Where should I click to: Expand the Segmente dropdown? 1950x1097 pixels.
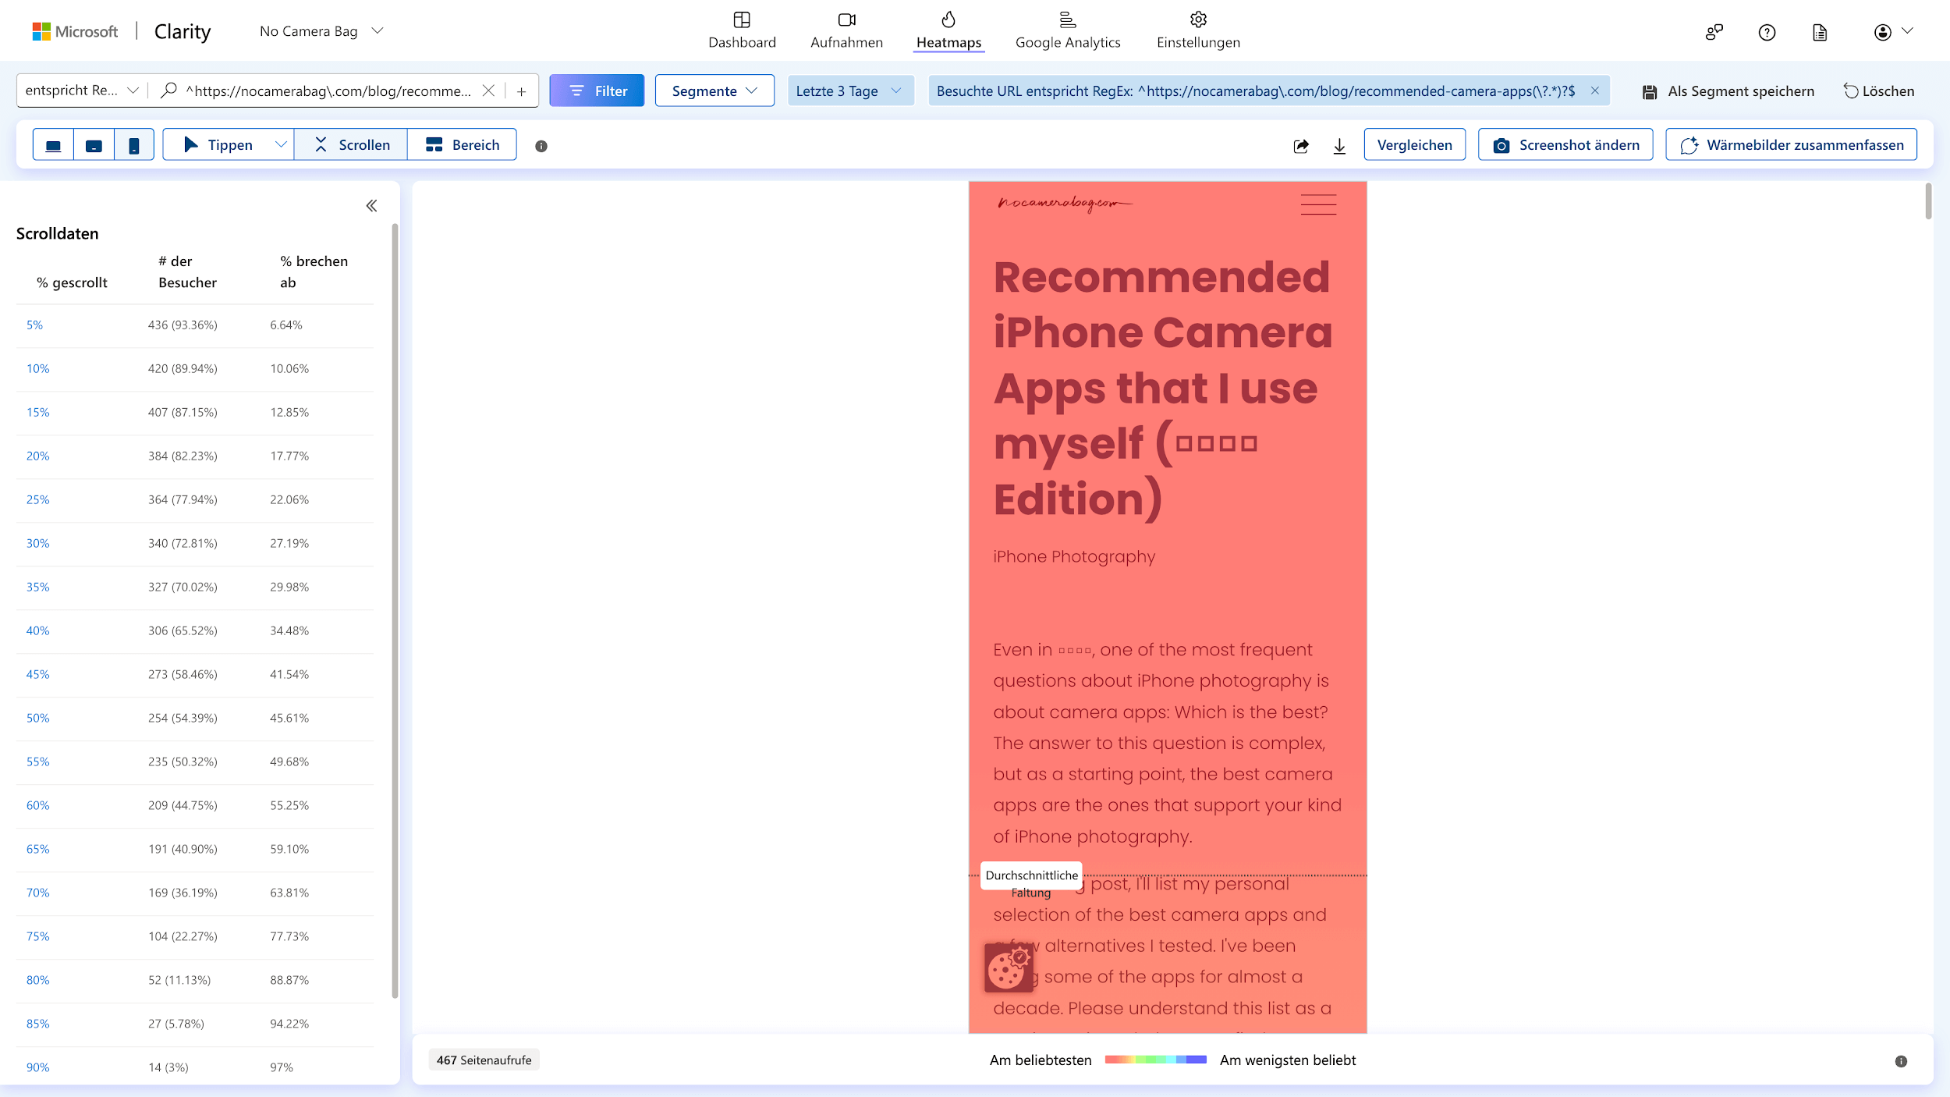click(x=714, y=91)
